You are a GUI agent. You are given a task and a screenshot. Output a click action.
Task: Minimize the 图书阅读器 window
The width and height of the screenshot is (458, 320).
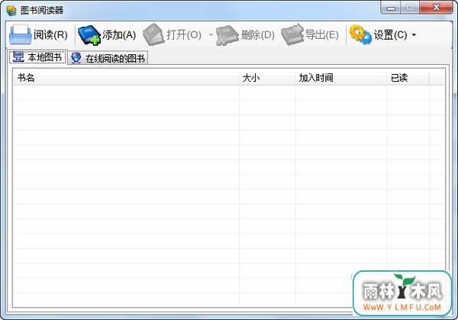click(x=391, y=8)
